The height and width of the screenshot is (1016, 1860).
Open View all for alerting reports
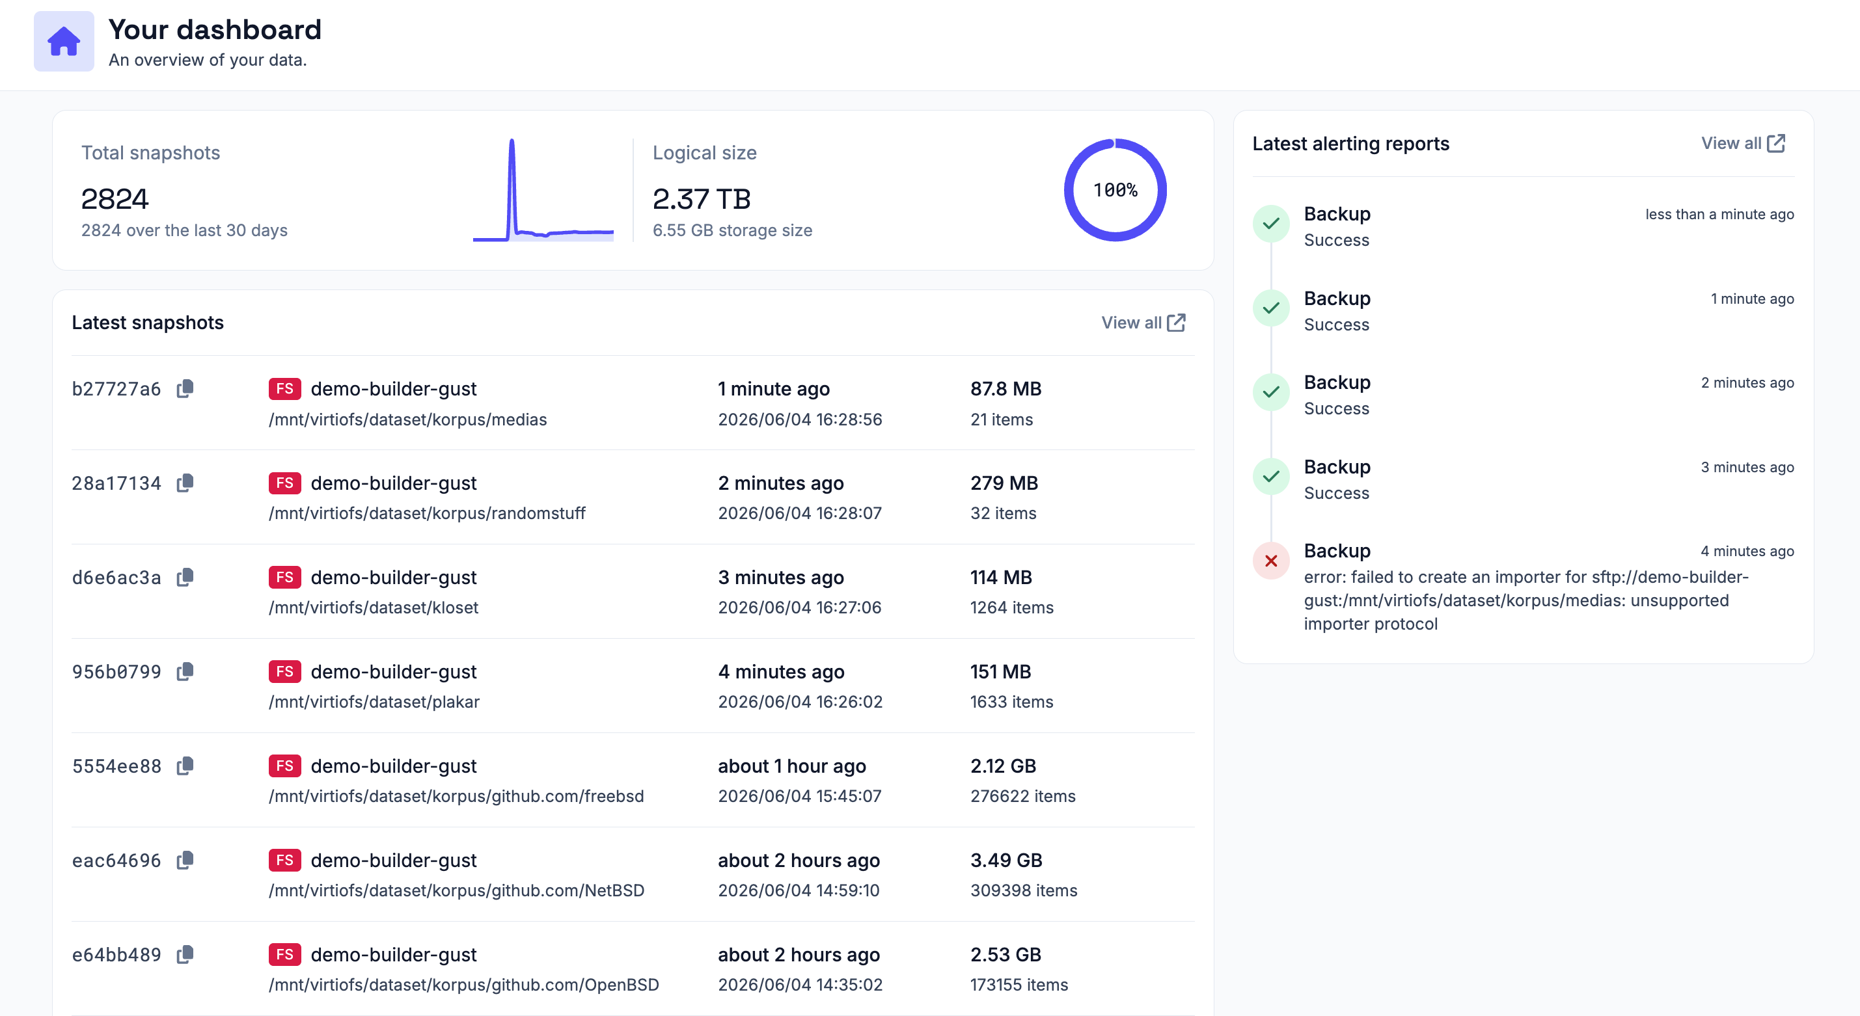pos(1743,143)
